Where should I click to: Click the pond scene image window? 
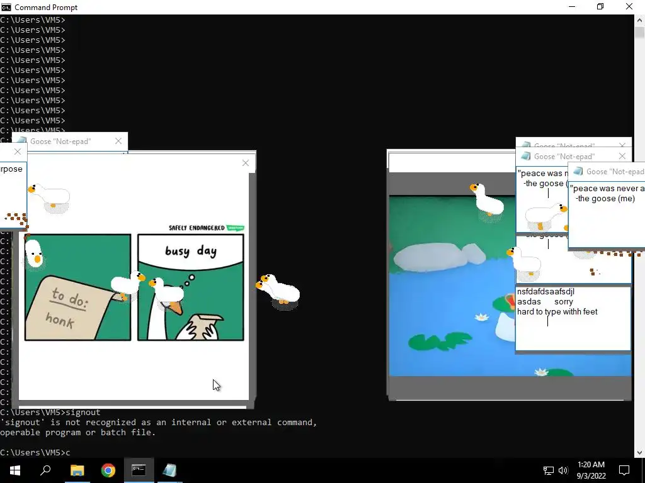point(452,286)
